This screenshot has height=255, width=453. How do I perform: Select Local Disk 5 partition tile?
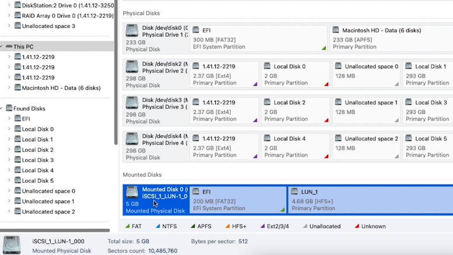428,147
